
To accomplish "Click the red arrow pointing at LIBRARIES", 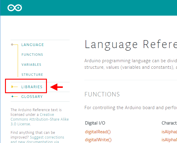I will click(57, 87).
